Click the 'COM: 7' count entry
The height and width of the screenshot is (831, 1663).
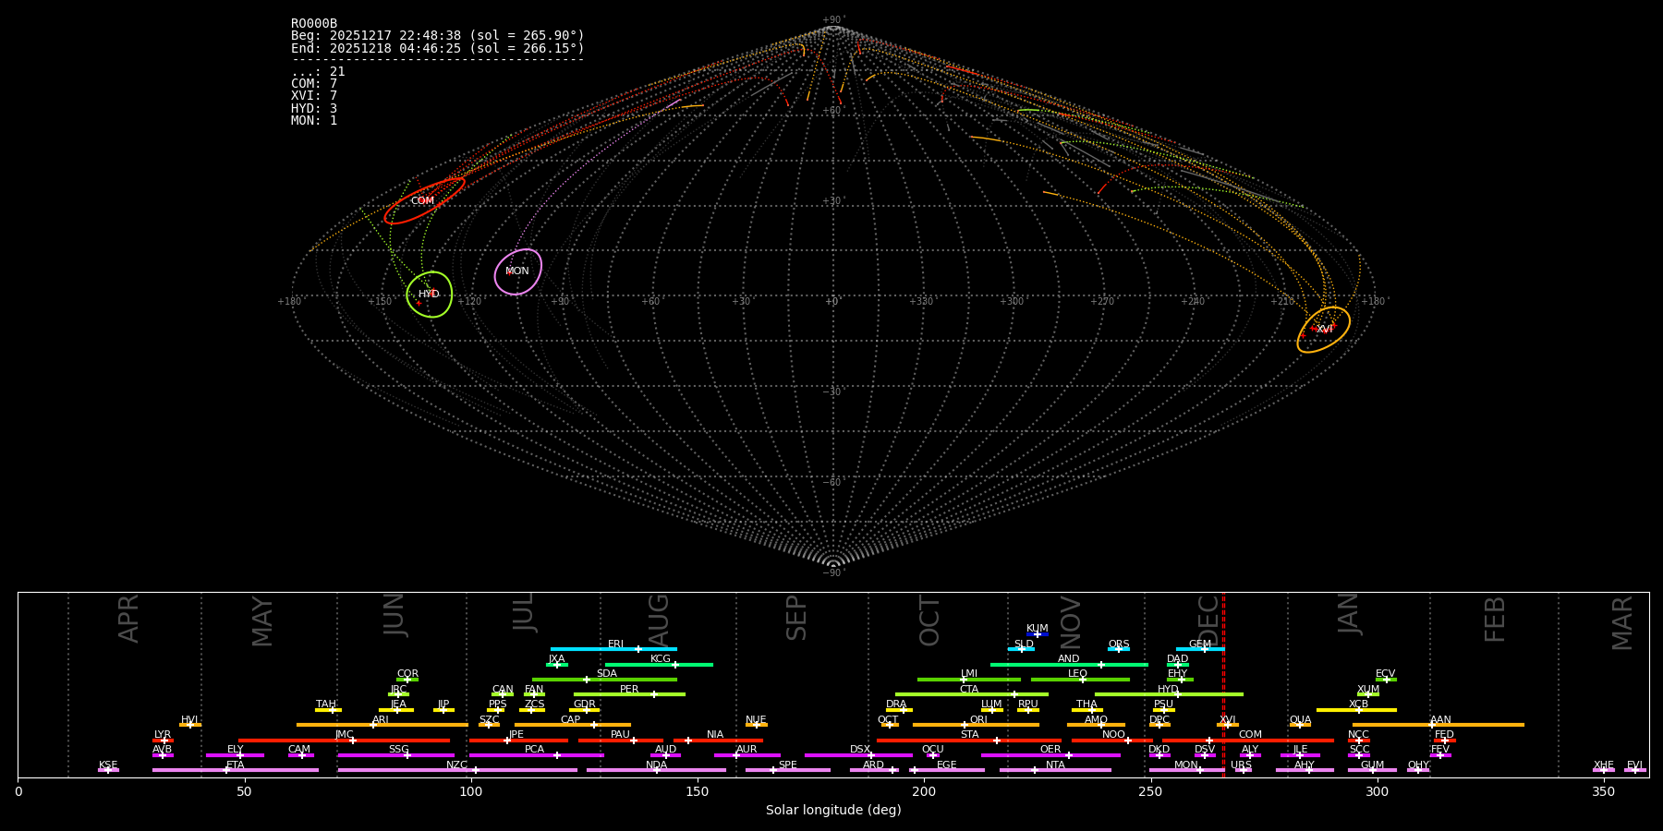314,84
